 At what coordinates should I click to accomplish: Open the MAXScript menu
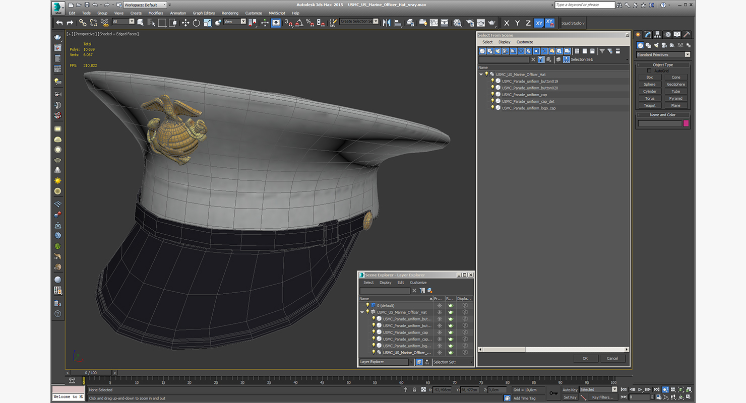(277, 13)
